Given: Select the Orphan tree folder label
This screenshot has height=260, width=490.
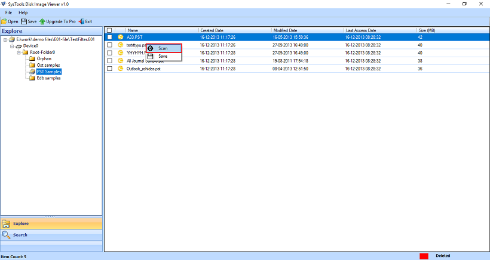Looking at the screenshot, I should [44, 58].
